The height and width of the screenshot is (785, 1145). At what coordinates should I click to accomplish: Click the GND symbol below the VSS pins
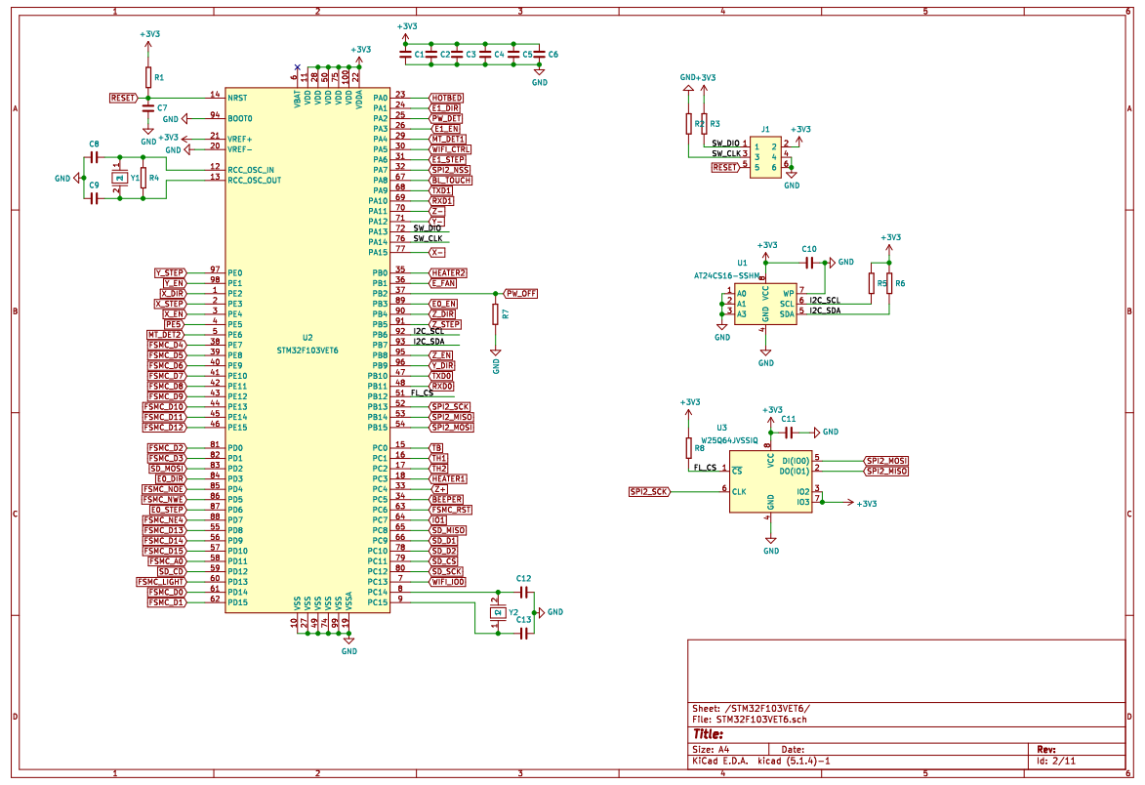click(x=348, y=643)
